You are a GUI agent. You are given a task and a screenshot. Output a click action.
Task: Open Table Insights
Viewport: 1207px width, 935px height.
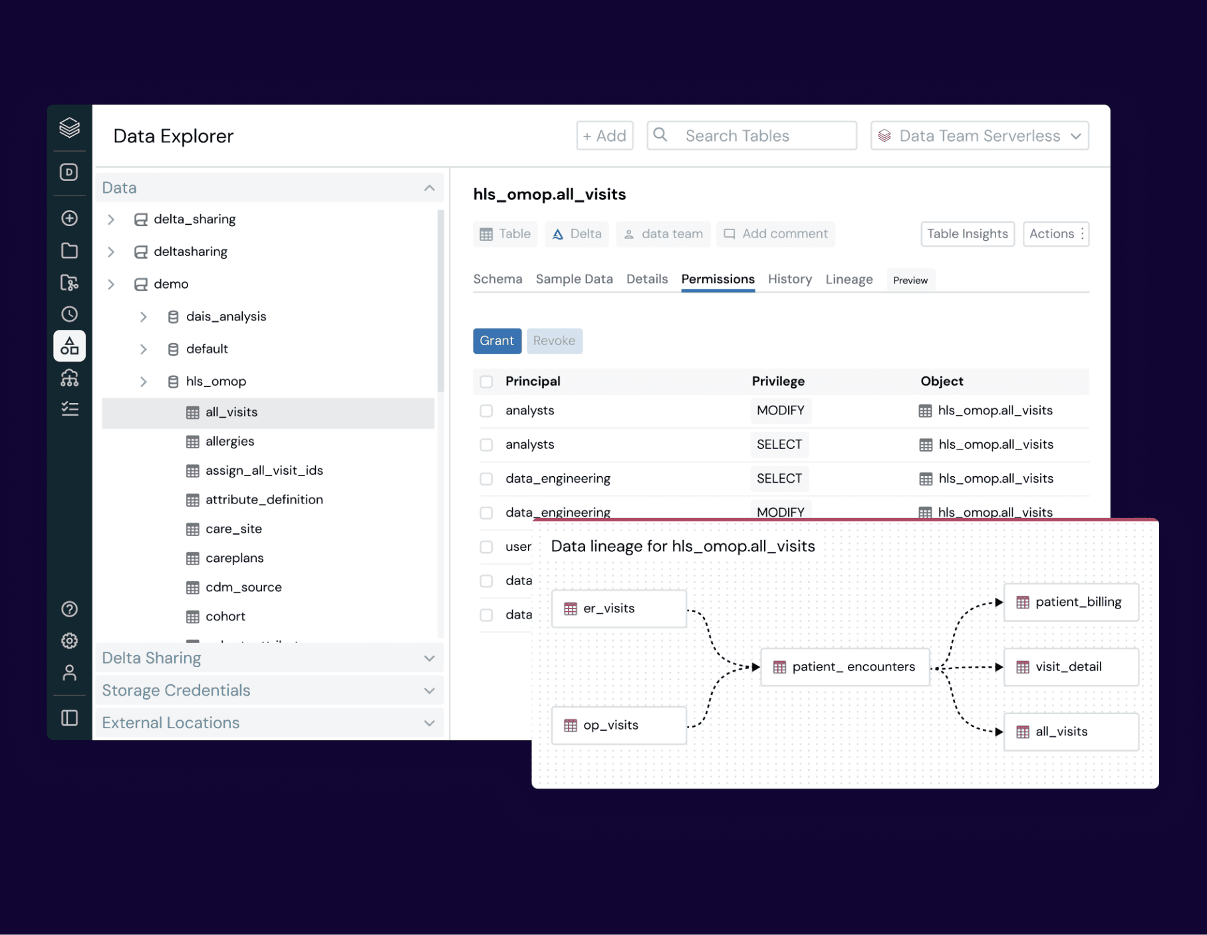click(x=968, y=234)
